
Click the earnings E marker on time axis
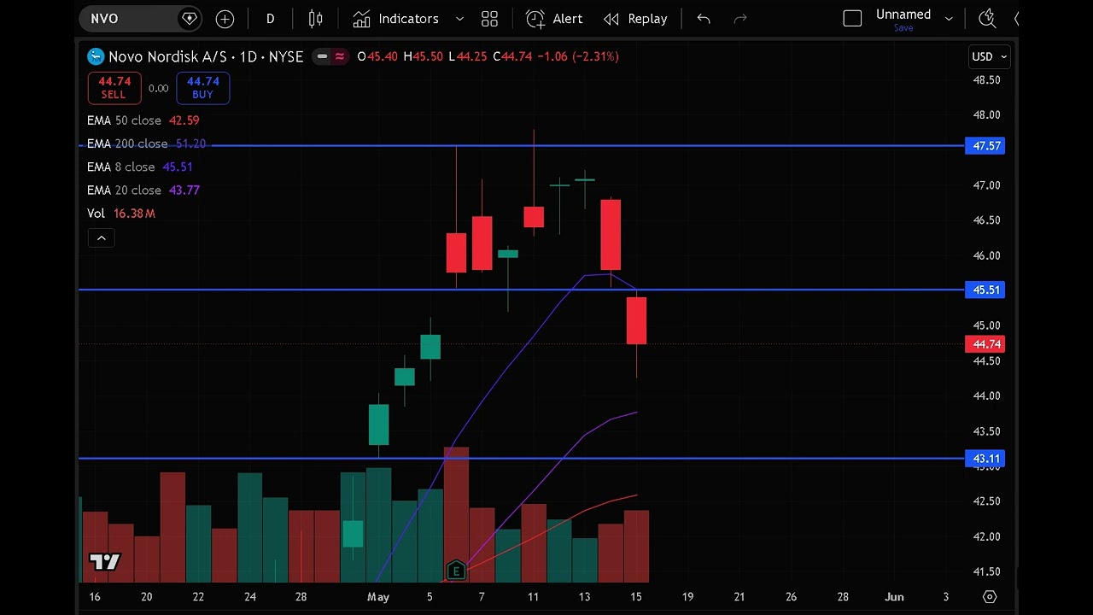(456, 571)
